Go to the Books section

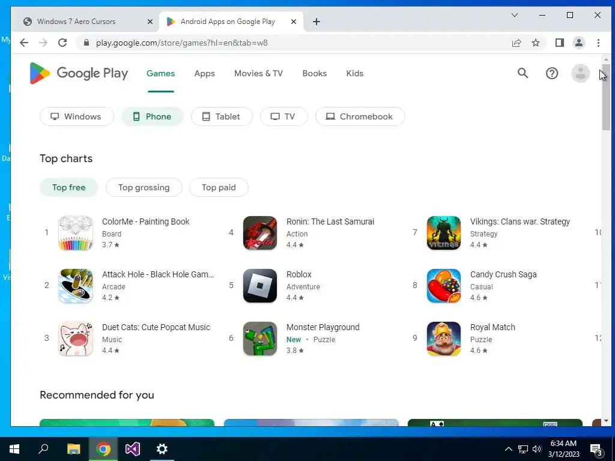point(315,73)
